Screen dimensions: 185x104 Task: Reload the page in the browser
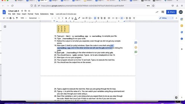12,6
